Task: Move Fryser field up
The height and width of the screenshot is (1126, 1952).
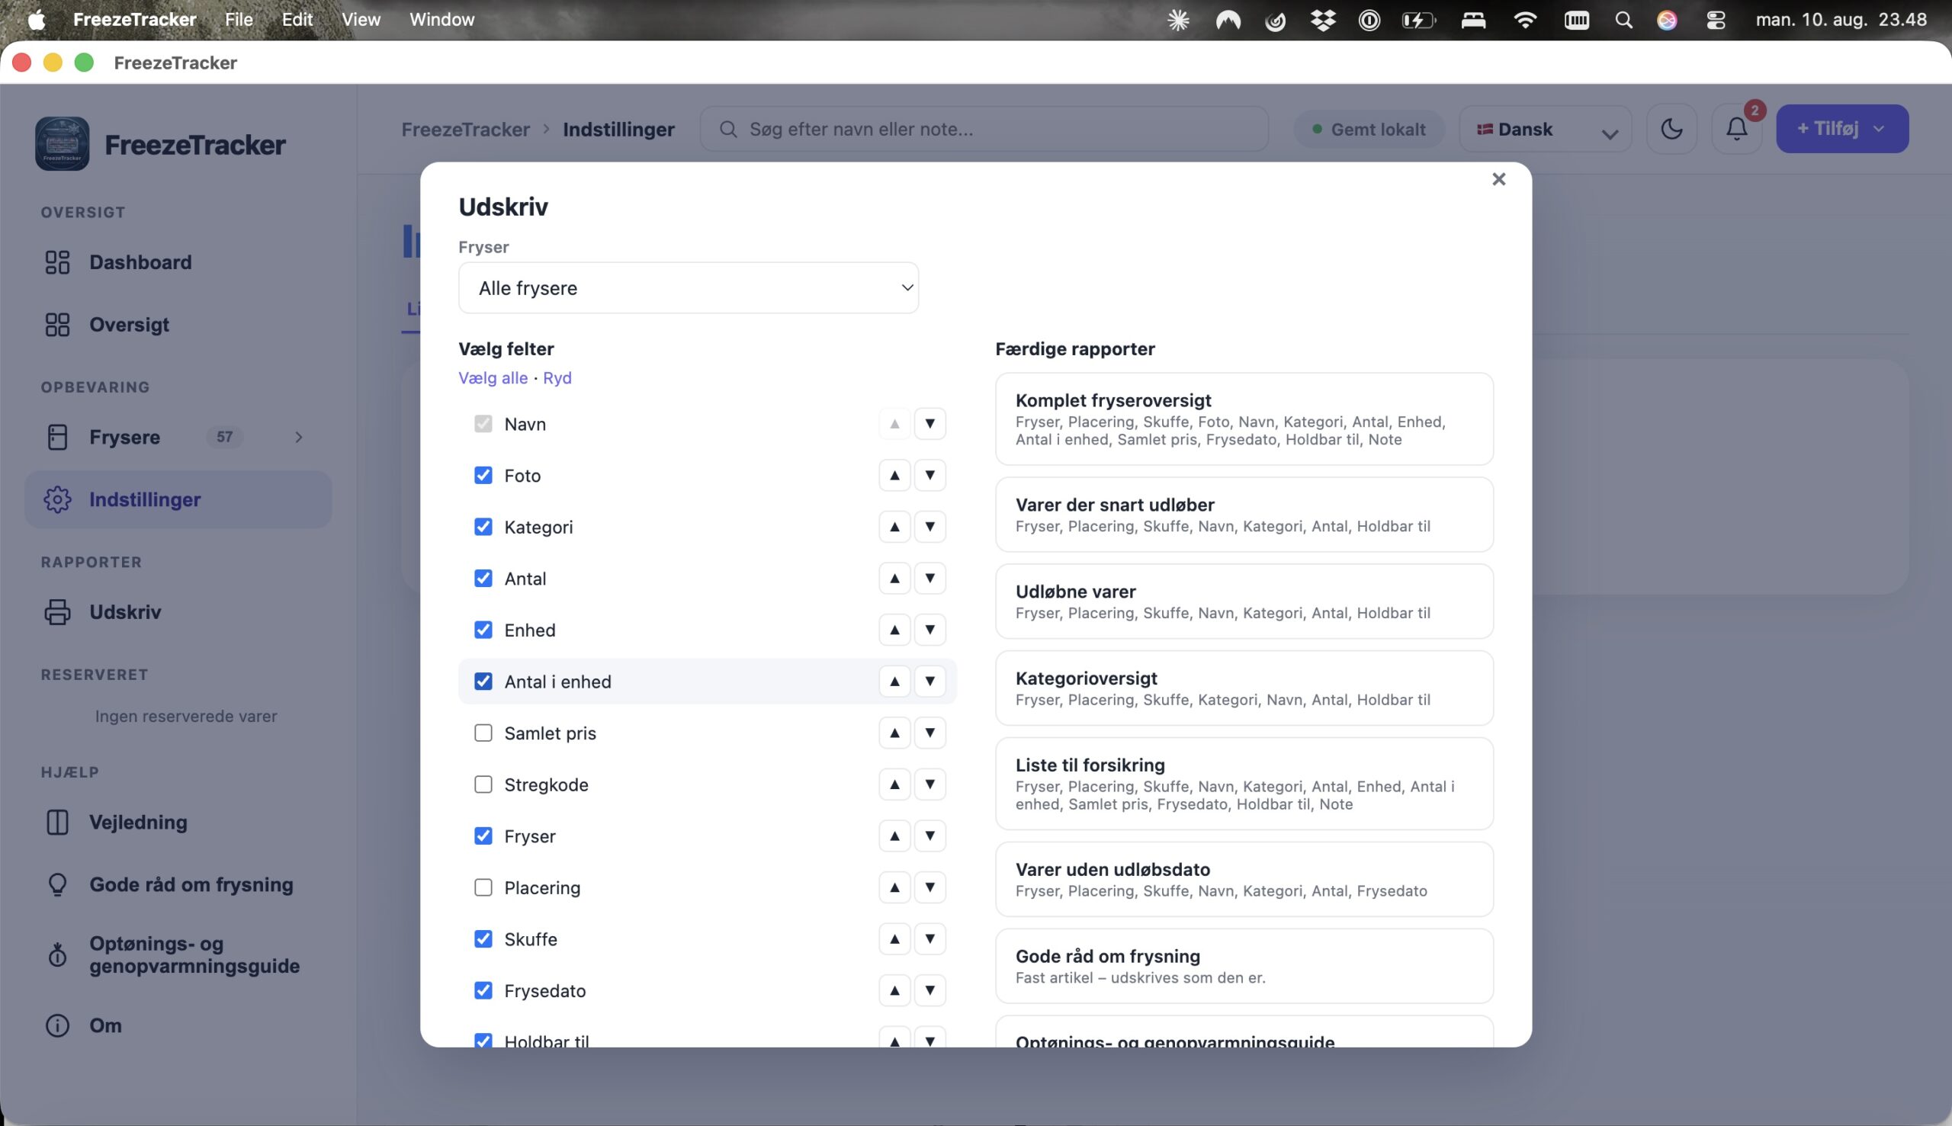Action: [894, 836]
